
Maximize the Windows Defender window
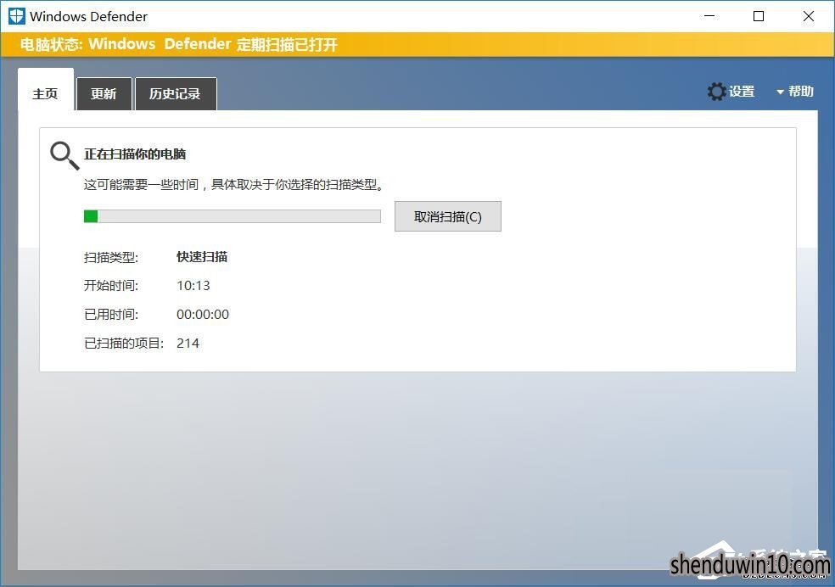click(759, 16)
